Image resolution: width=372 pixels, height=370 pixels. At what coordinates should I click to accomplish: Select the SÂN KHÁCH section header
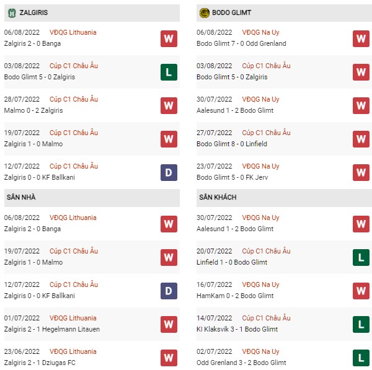pyautogui.click(x=284, y=198)
